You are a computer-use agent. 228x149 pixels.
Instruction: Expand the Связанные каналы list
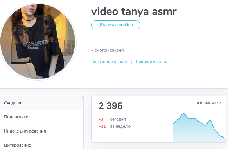coord(110,62)
